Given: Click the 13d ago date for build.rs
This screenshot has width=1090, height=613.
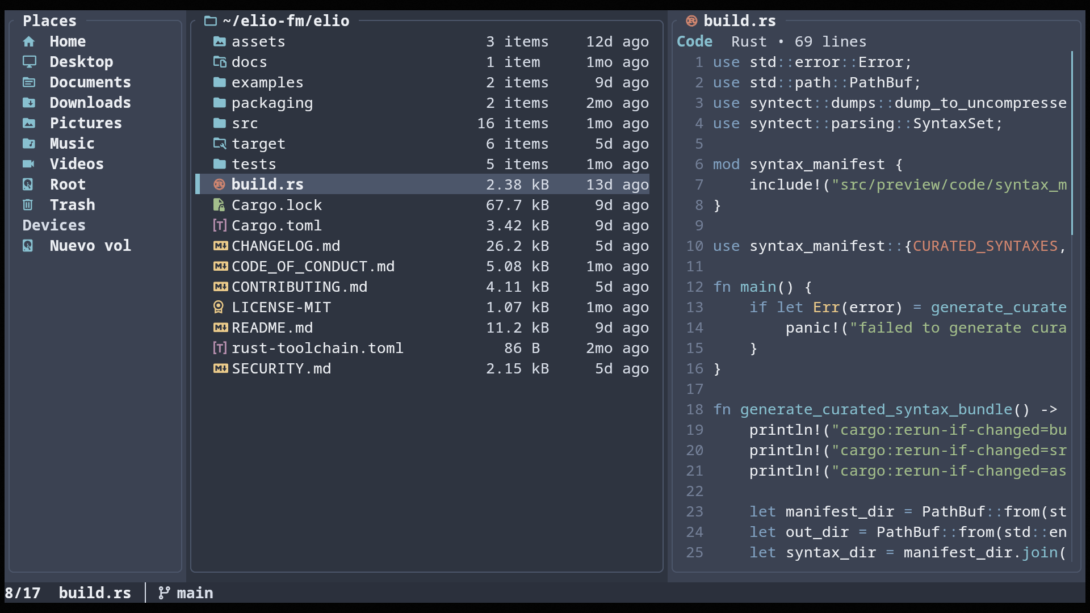Looking at the screenshot, I should pyautogui.click(x=617, y=184).
